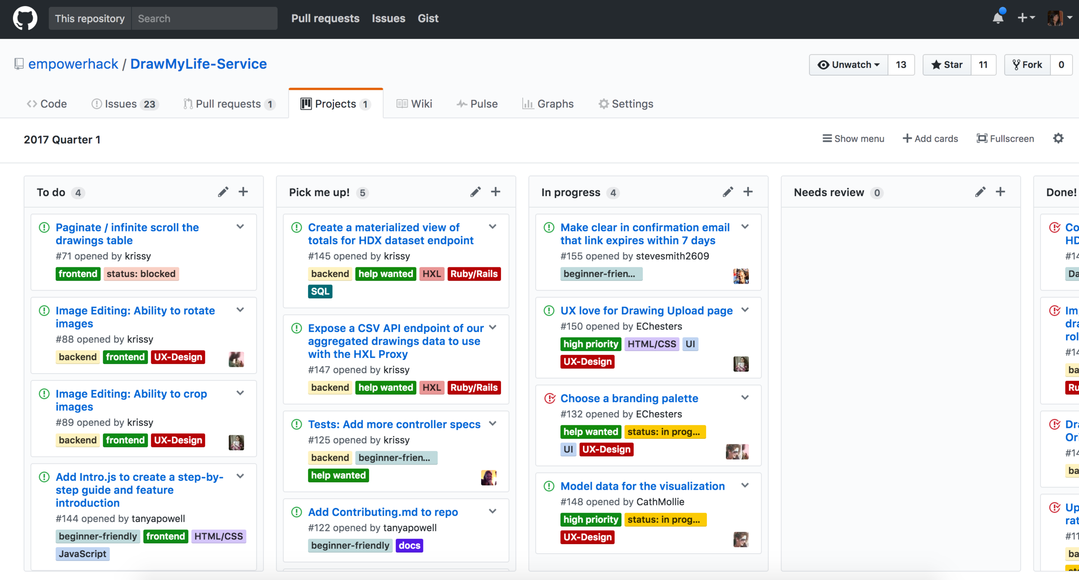Viewport: 1079px width, 580px height.
Task: Open the chevron menu on the Choose a branding palette card
Action: click(745, 398)
